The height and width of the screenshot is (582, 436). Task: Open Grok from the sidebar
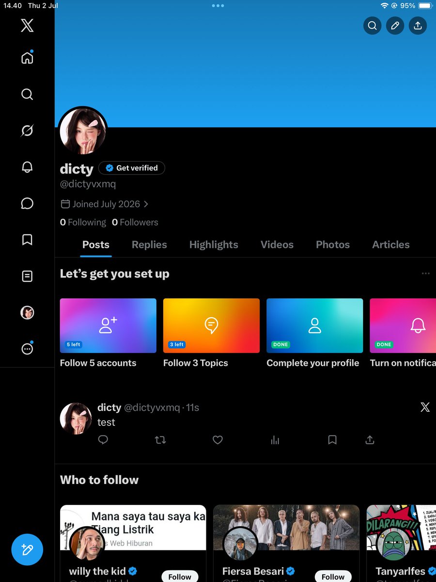27,130
